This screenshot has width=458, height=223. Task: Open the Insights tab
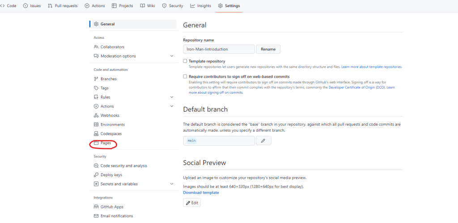click(x=201, y=6)
